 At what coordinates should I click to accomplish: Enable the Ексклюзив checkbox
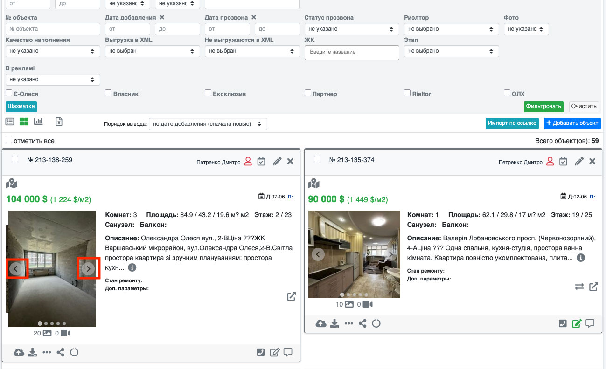click(208, 93)
